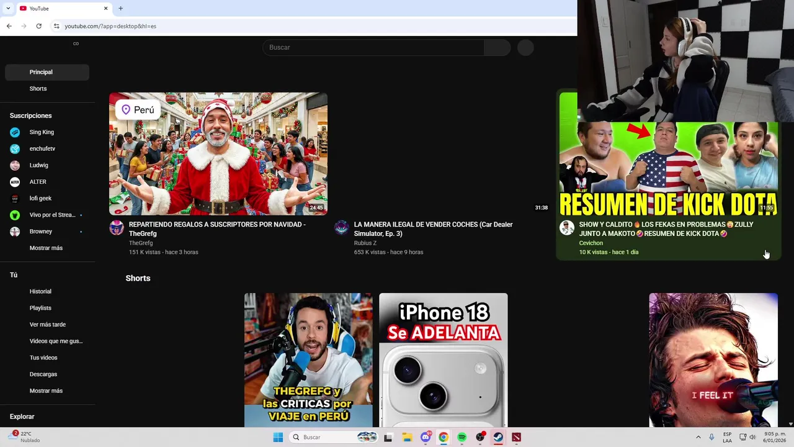Viewport: 794px width, 447px height.
Task: Open the Chrome tab search dropdown
Action: pyautogui.click(x=8, y=8)
